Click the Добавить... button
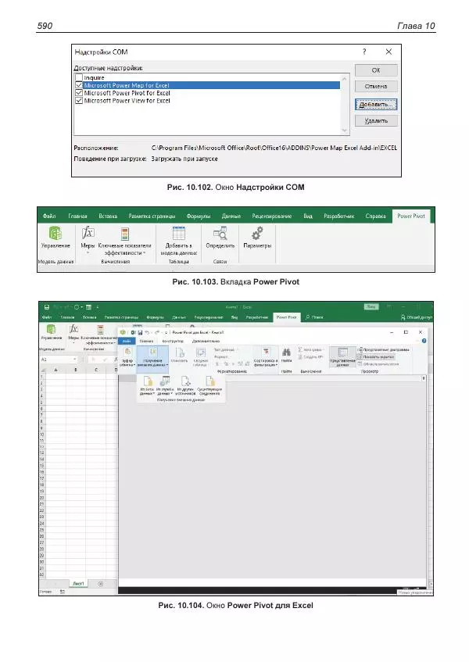 click(x=376, y=104)
